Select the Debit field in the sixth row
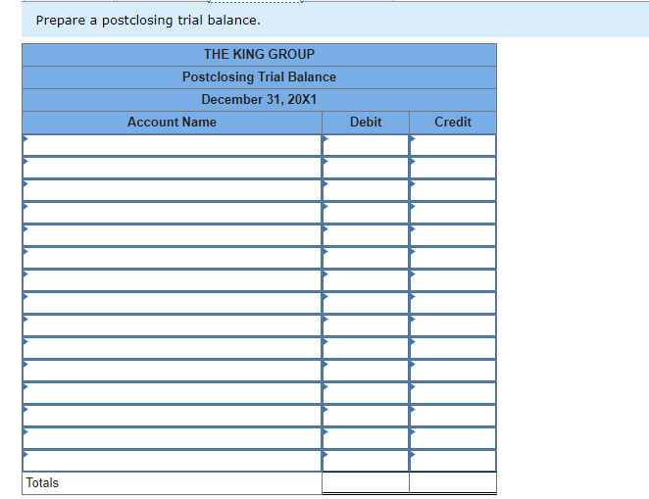The width and height of the screenshot is (649, 499). click(366, 258)
